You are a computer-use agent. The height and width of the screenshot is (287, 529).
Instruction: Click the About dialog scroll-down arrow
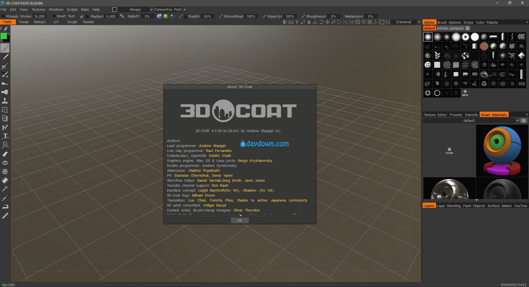(241, 215)
